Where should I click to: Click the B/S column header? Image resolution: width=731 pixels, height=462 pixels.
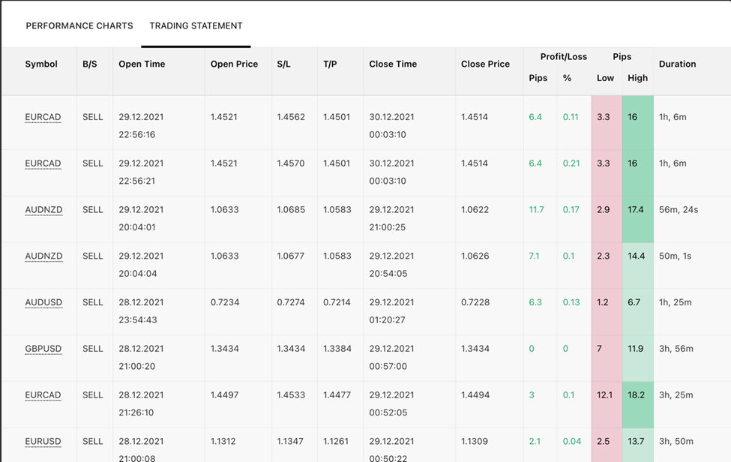point(90,64)
